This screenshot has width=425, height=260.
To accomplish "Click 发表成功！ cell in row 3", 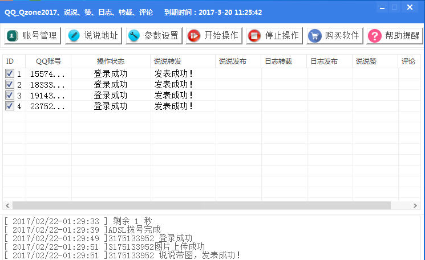I will pyautogui.click(x=173, y=95).
